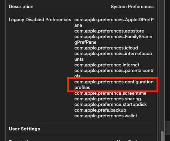Click the partially visible Description row at bottom
This screenshot has height=141, width=170.
click(x=81, y=140)
